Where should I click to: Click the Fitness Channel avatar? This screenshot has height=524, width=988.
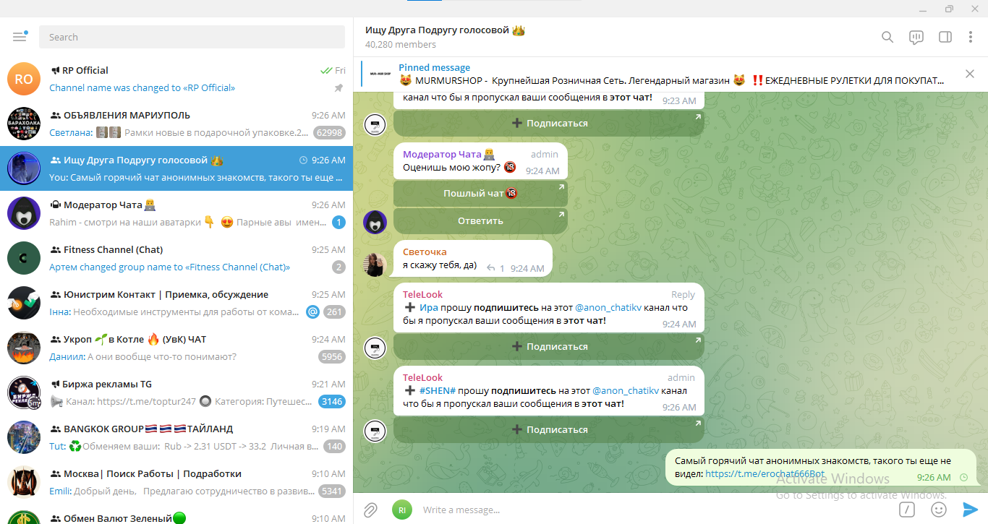pos(24,258)
